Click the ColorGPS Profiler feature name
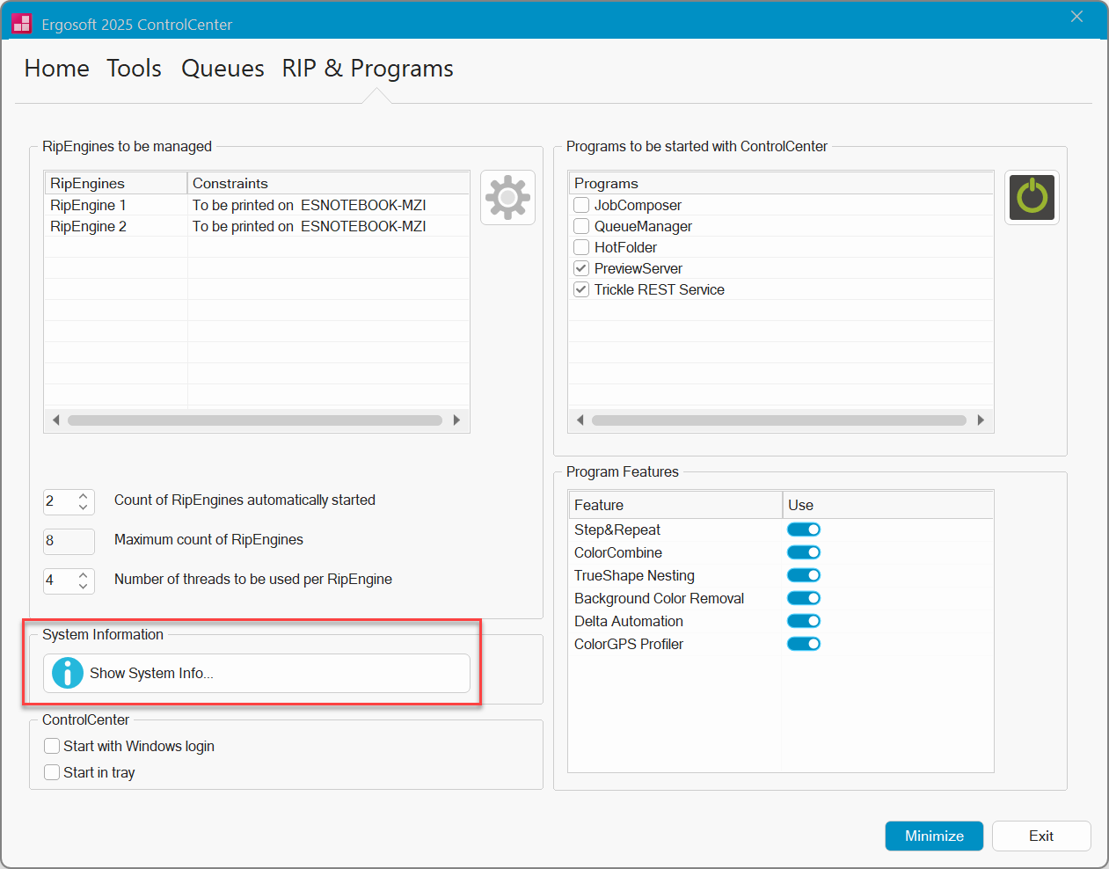This screenshot has width=1109, height=869. click(629, 644)
